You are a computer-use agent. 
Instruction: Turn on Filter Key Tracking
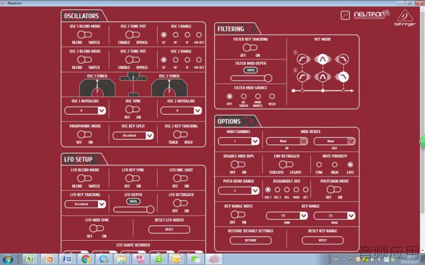pos(250,48)
